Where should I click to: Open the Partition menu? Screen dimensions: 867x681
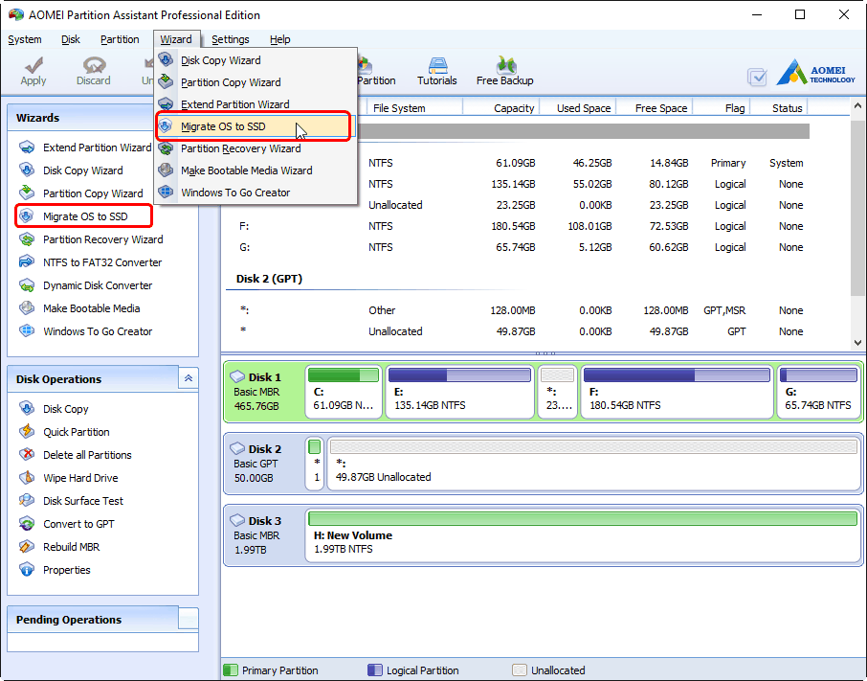coord(120,39)
